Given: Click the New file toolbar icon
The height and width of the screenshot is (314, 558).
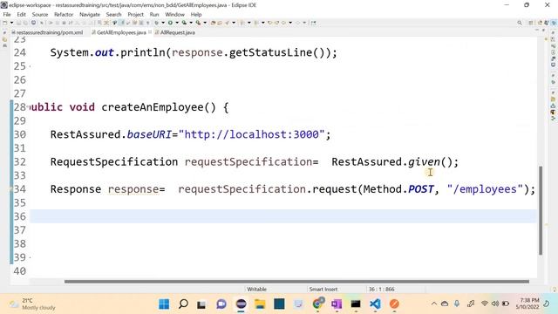Looking at the screenshot, I should 5,23.
